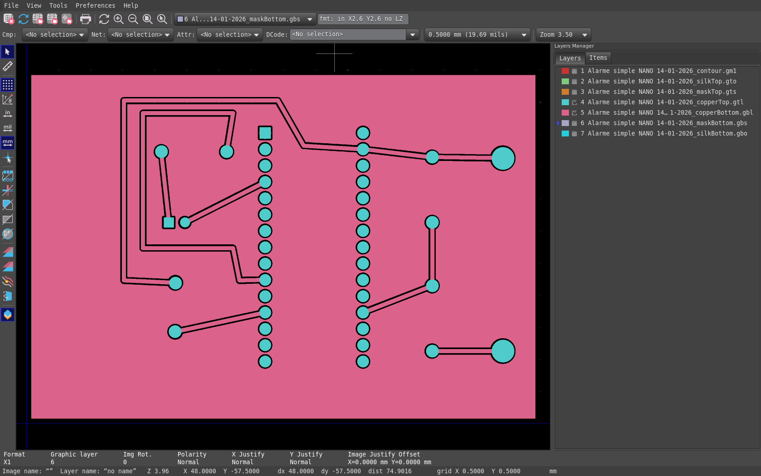This screenshot has height=476, width=761.
Task: Click the blue Reload All Layers icon
Action: 24,19
